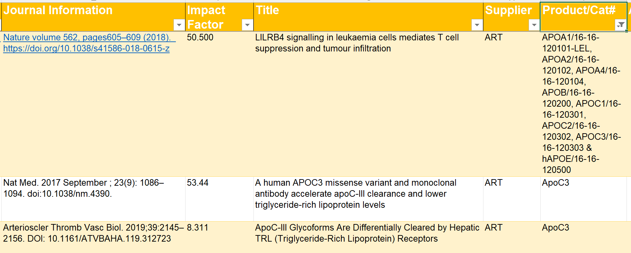Open the Impact Factor filter dropdown
Viewport: 631px width, 253px height.
point(247,25)
